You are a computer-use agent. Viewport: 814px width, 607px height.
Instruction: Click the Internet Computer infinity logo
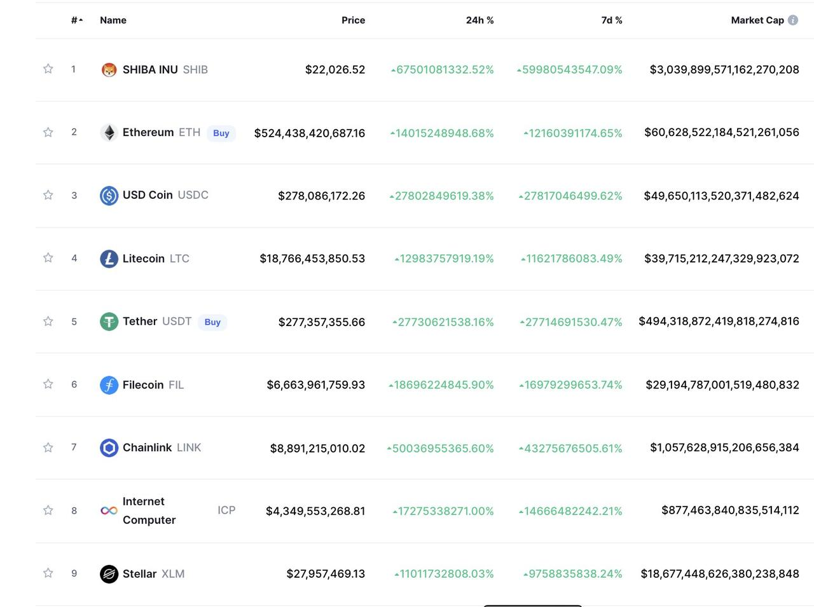(x=109, y=510)
